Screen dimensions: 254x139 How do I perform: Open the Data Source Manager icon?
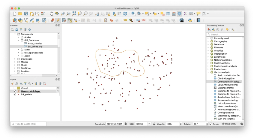pos(15,20)
